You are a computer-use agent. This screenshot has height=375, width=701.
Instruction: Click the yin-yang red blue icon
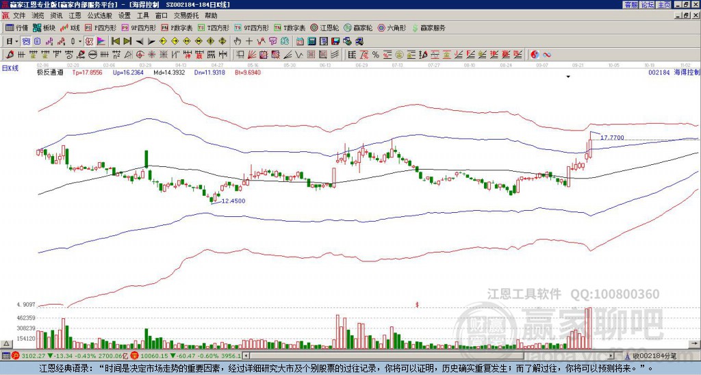535,55
